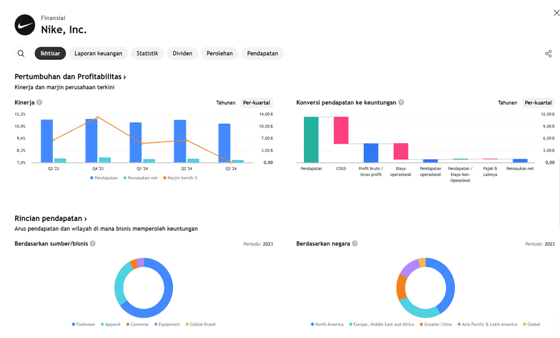
Task: Click the Q3 '24 revenue bar
Action: [224, 143]
